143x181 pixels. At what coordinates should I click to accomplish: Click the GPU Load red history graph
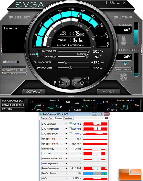[95, 154]
